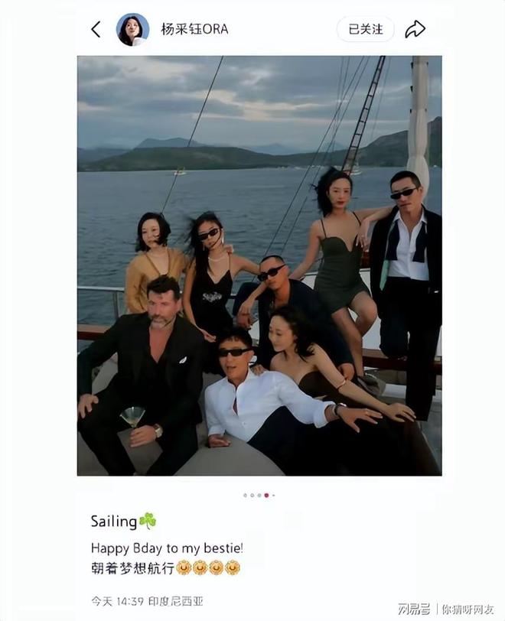The width and height of the screenshot is (505, 621).
Task: Click the 你猜呀网友 watermark text
Action: click(x=468, y=609)
